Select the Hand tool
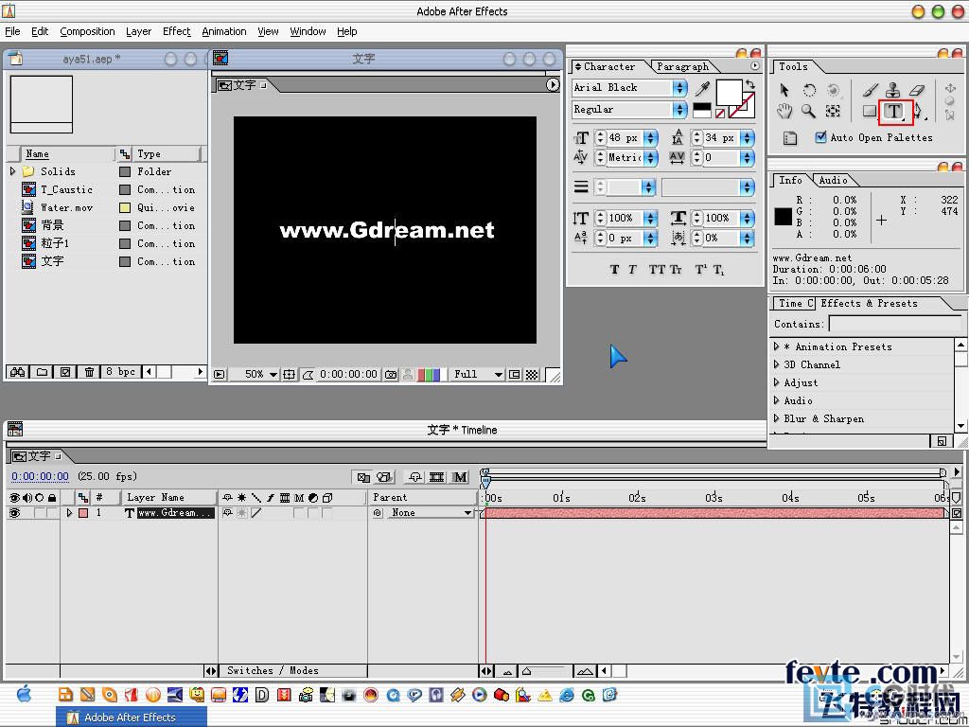The width and height of the screenshot is (969, 727). pos(784,112)
